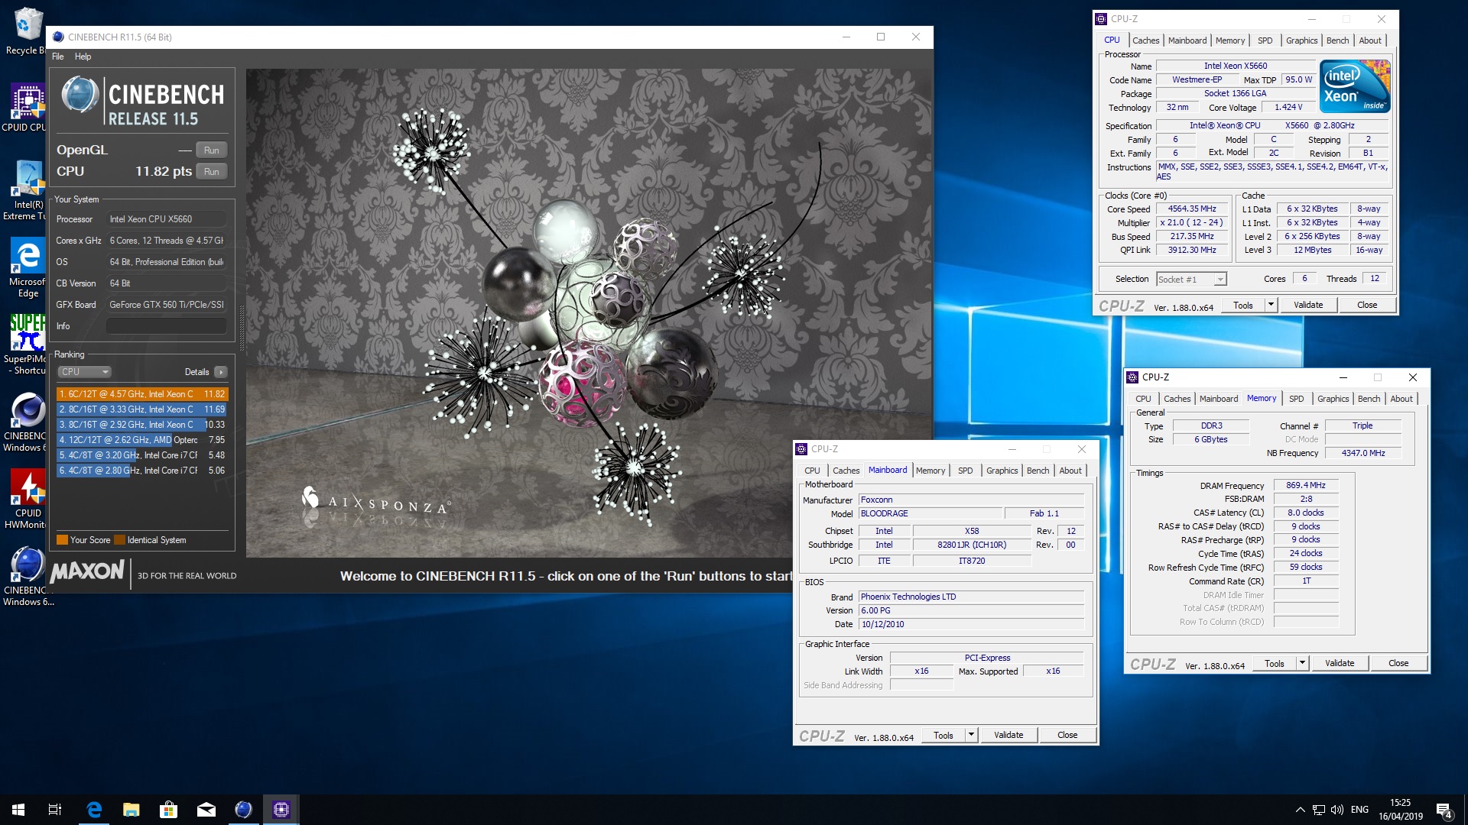This screenshot has width=1468, height=825.
Task: Click the Intel Xeon inside logo
Action: pos(1356,87)
